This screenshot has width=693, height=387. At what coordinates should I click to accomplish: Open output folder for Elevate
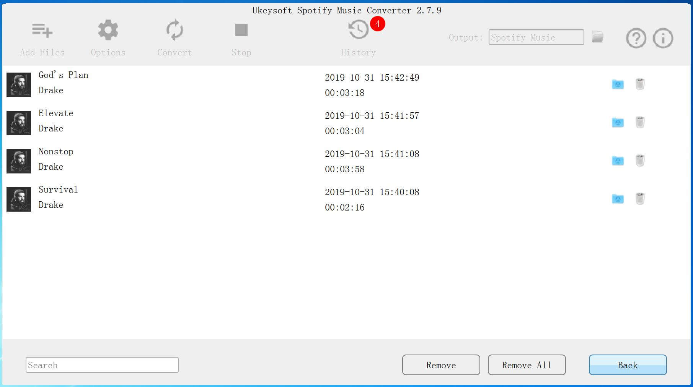[618, 122]
